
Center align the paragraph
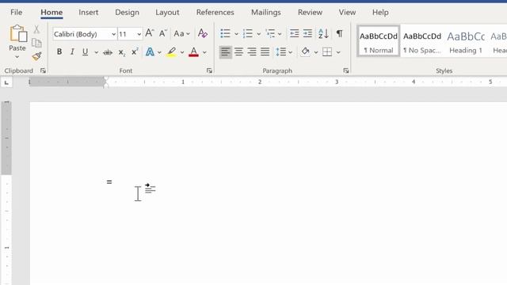point(238,51)
